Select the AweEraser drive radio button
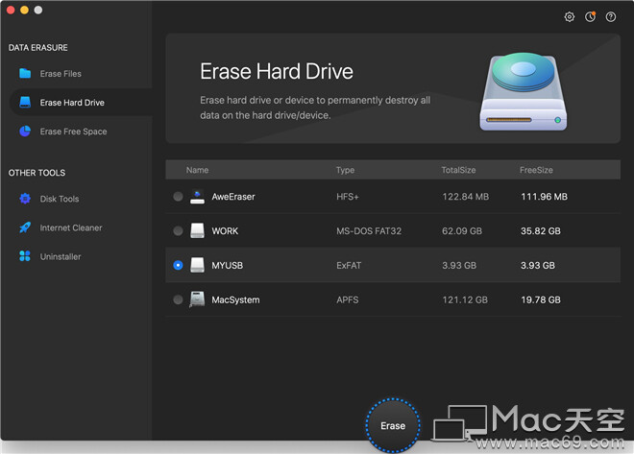Image resolution: width=634 pixels, height=454 pixels. click(178, 197)
